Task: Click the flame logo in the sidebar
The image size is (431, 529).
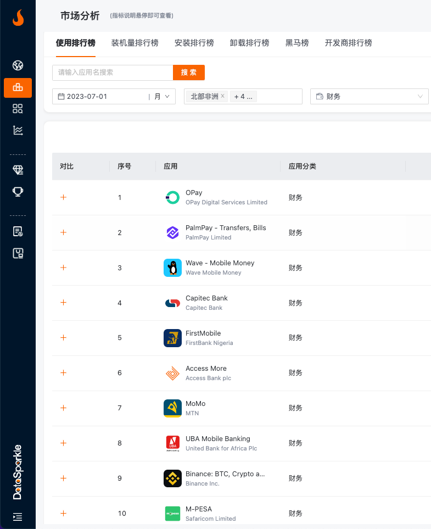Action: click(18, 19)
